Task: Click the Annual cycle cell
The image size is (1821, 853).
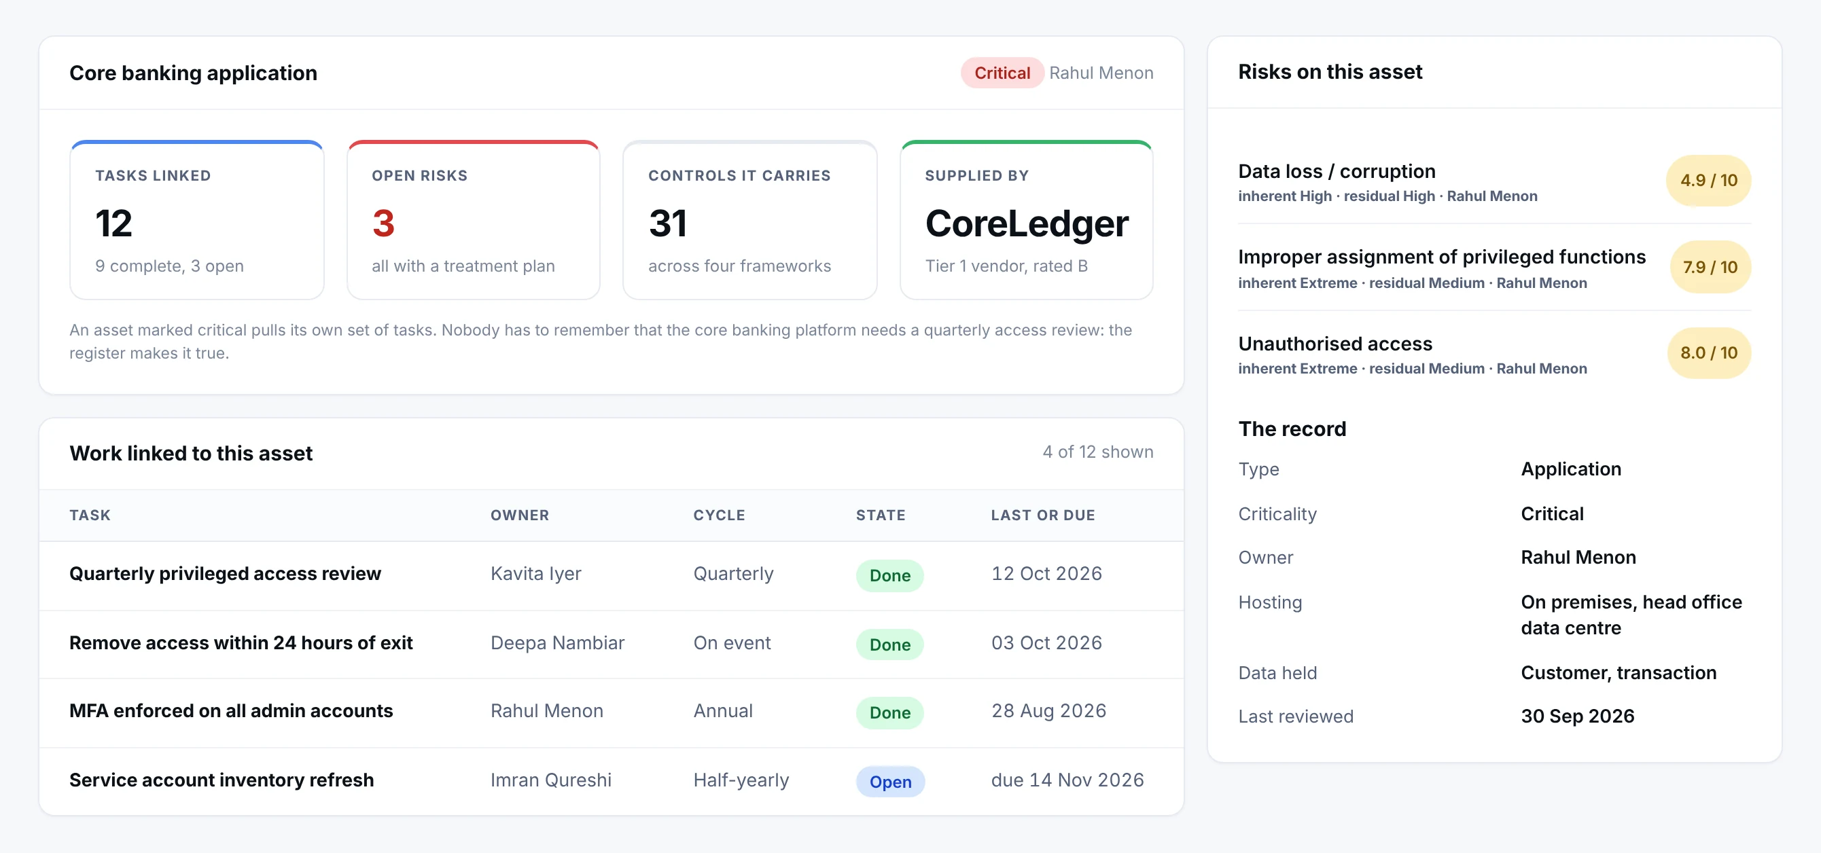Action: (x=722, y=710)
